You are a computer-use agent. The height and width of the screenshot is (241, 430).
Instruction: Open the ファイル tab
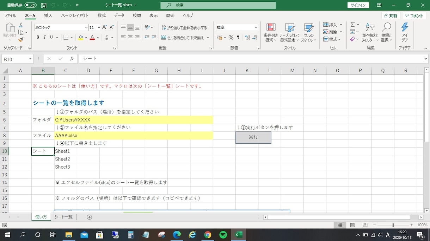point(10,15)
